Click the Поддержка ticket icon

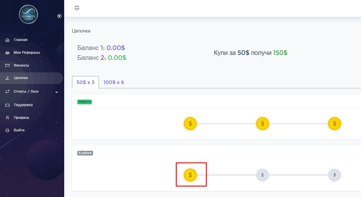pyautogui.click(x=8, y=105)
